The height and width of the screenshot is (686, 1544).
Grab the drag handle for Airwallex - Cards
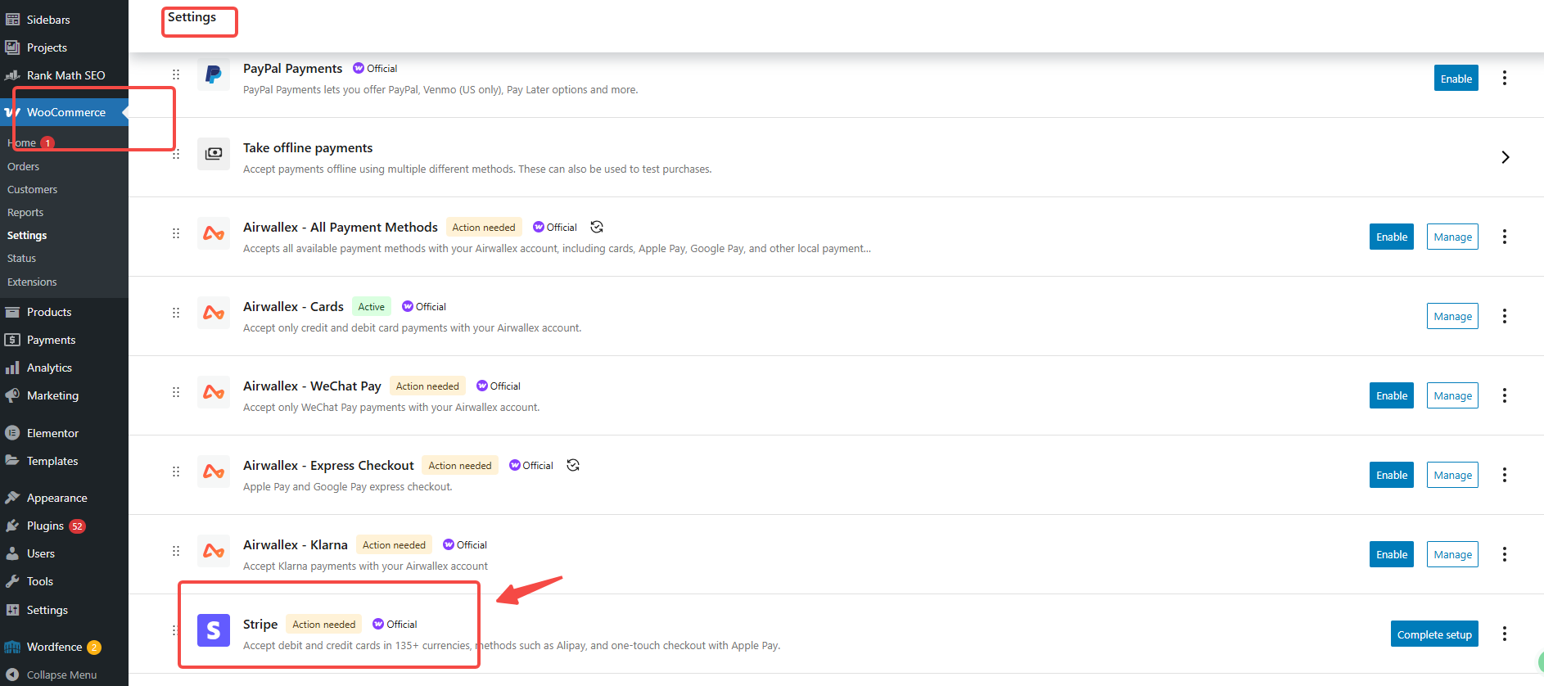point(176,313)
